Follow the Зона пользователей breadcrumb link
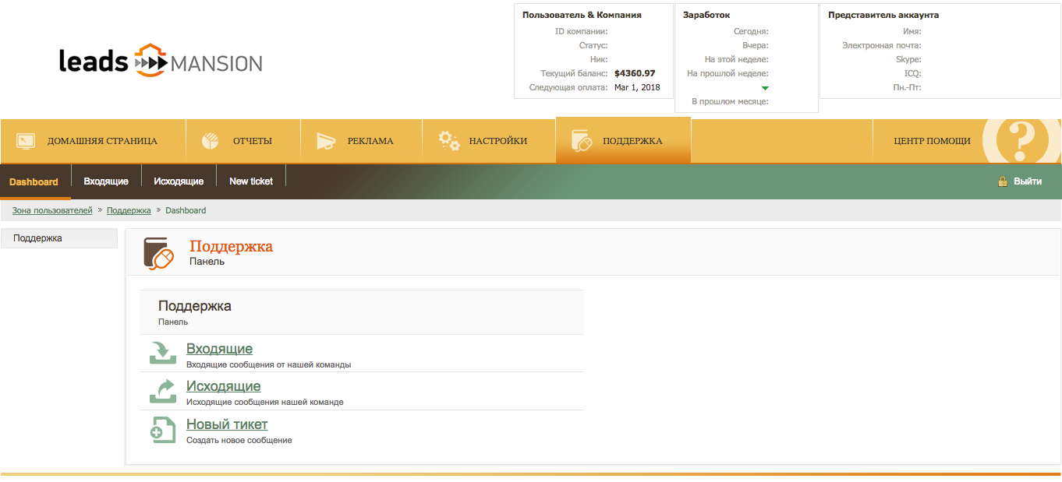This screenshot has height=482, width=1062. point(52,210)
